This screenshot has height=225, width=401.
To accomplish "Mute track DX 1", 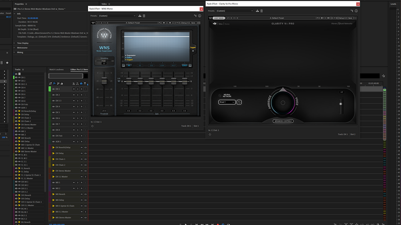I will click(x=74, y=89).
